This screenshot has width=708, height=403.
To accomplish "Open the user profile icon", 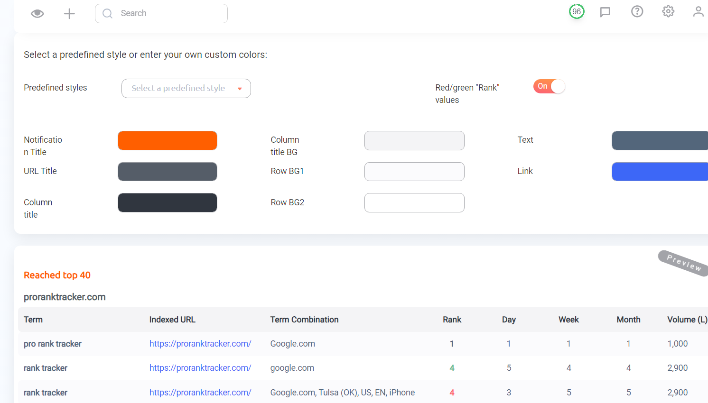I will click(698, 11).
